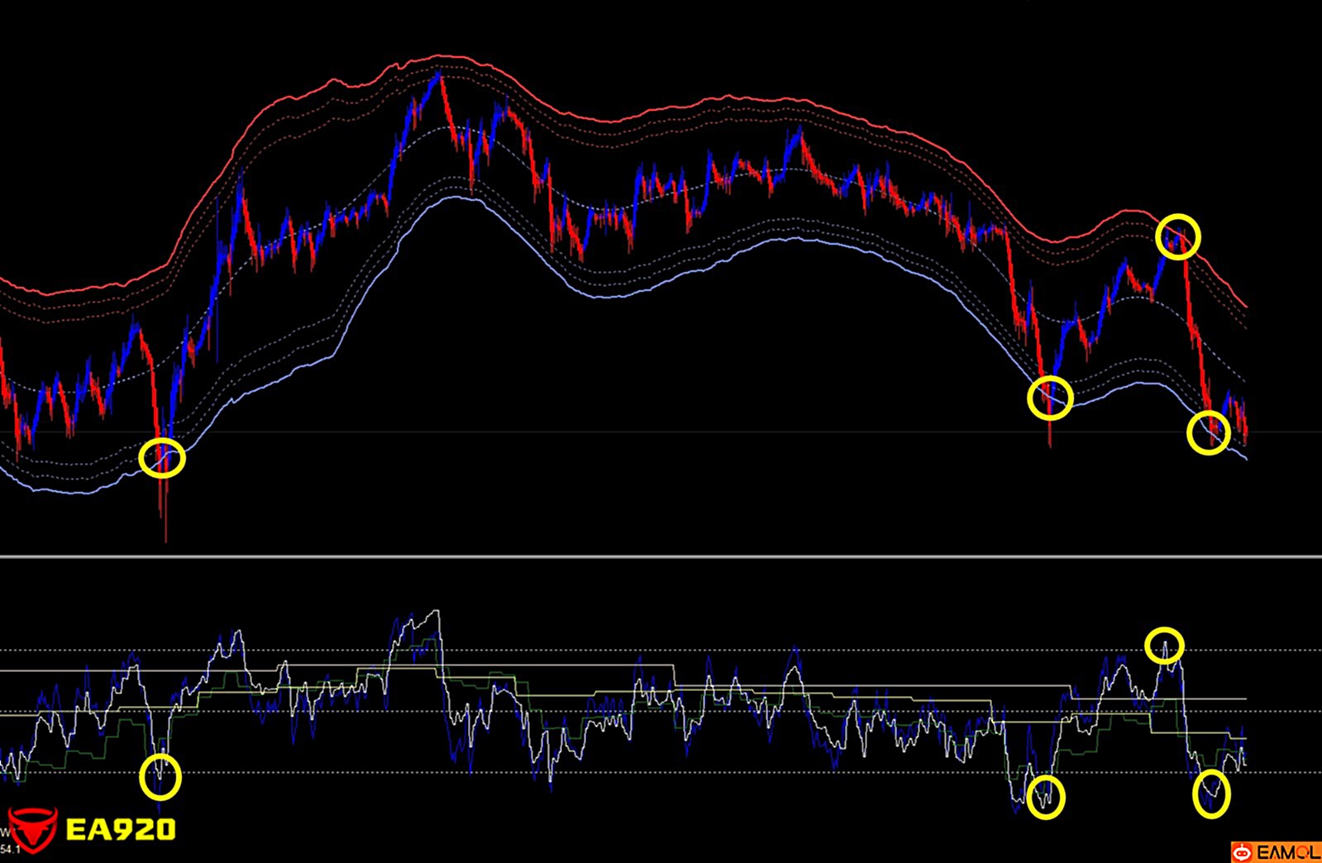Select yellow circle on leftmost price chart low

coord(162,458)
